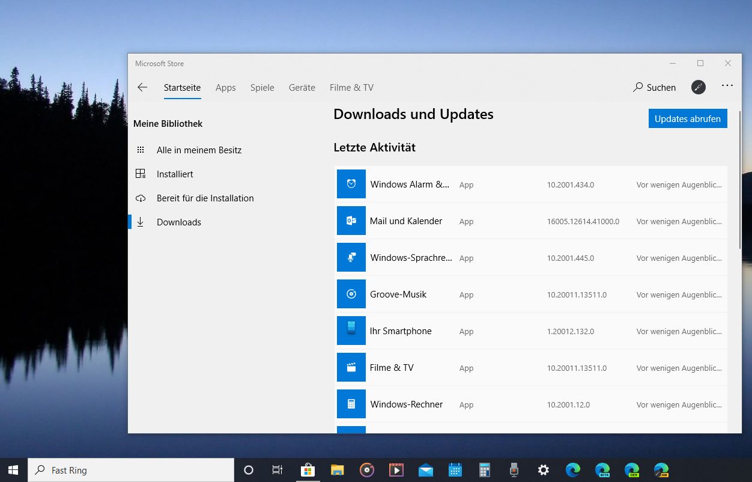Open the Calendar taskbar icon
Screen dimensions: 752x482
coord(455,470)
